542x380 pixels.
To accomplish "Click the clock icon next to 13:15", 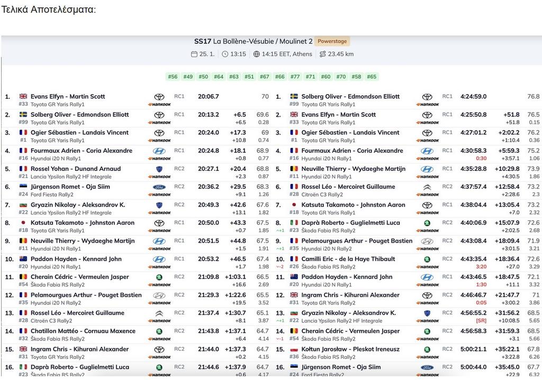I will coord(225,54).
